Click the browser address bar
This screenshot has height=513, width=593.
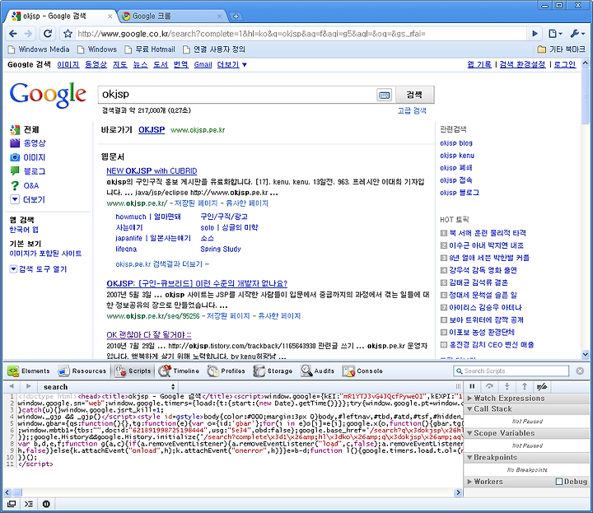pos(301,34)
